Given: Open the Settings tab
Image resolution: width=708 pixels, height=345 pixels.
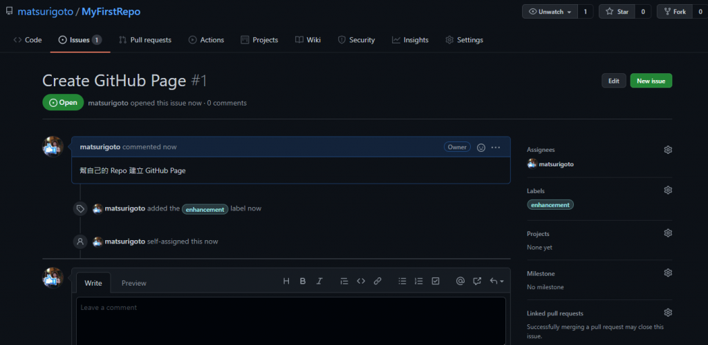Looking at the screenshot, I should tap(464, 39).
